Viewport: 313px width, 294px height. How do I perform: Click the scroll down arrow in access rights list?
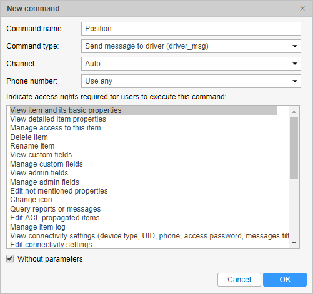[x=294, y=243]
